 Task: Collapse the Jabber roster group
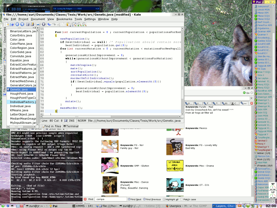(256, 153)
